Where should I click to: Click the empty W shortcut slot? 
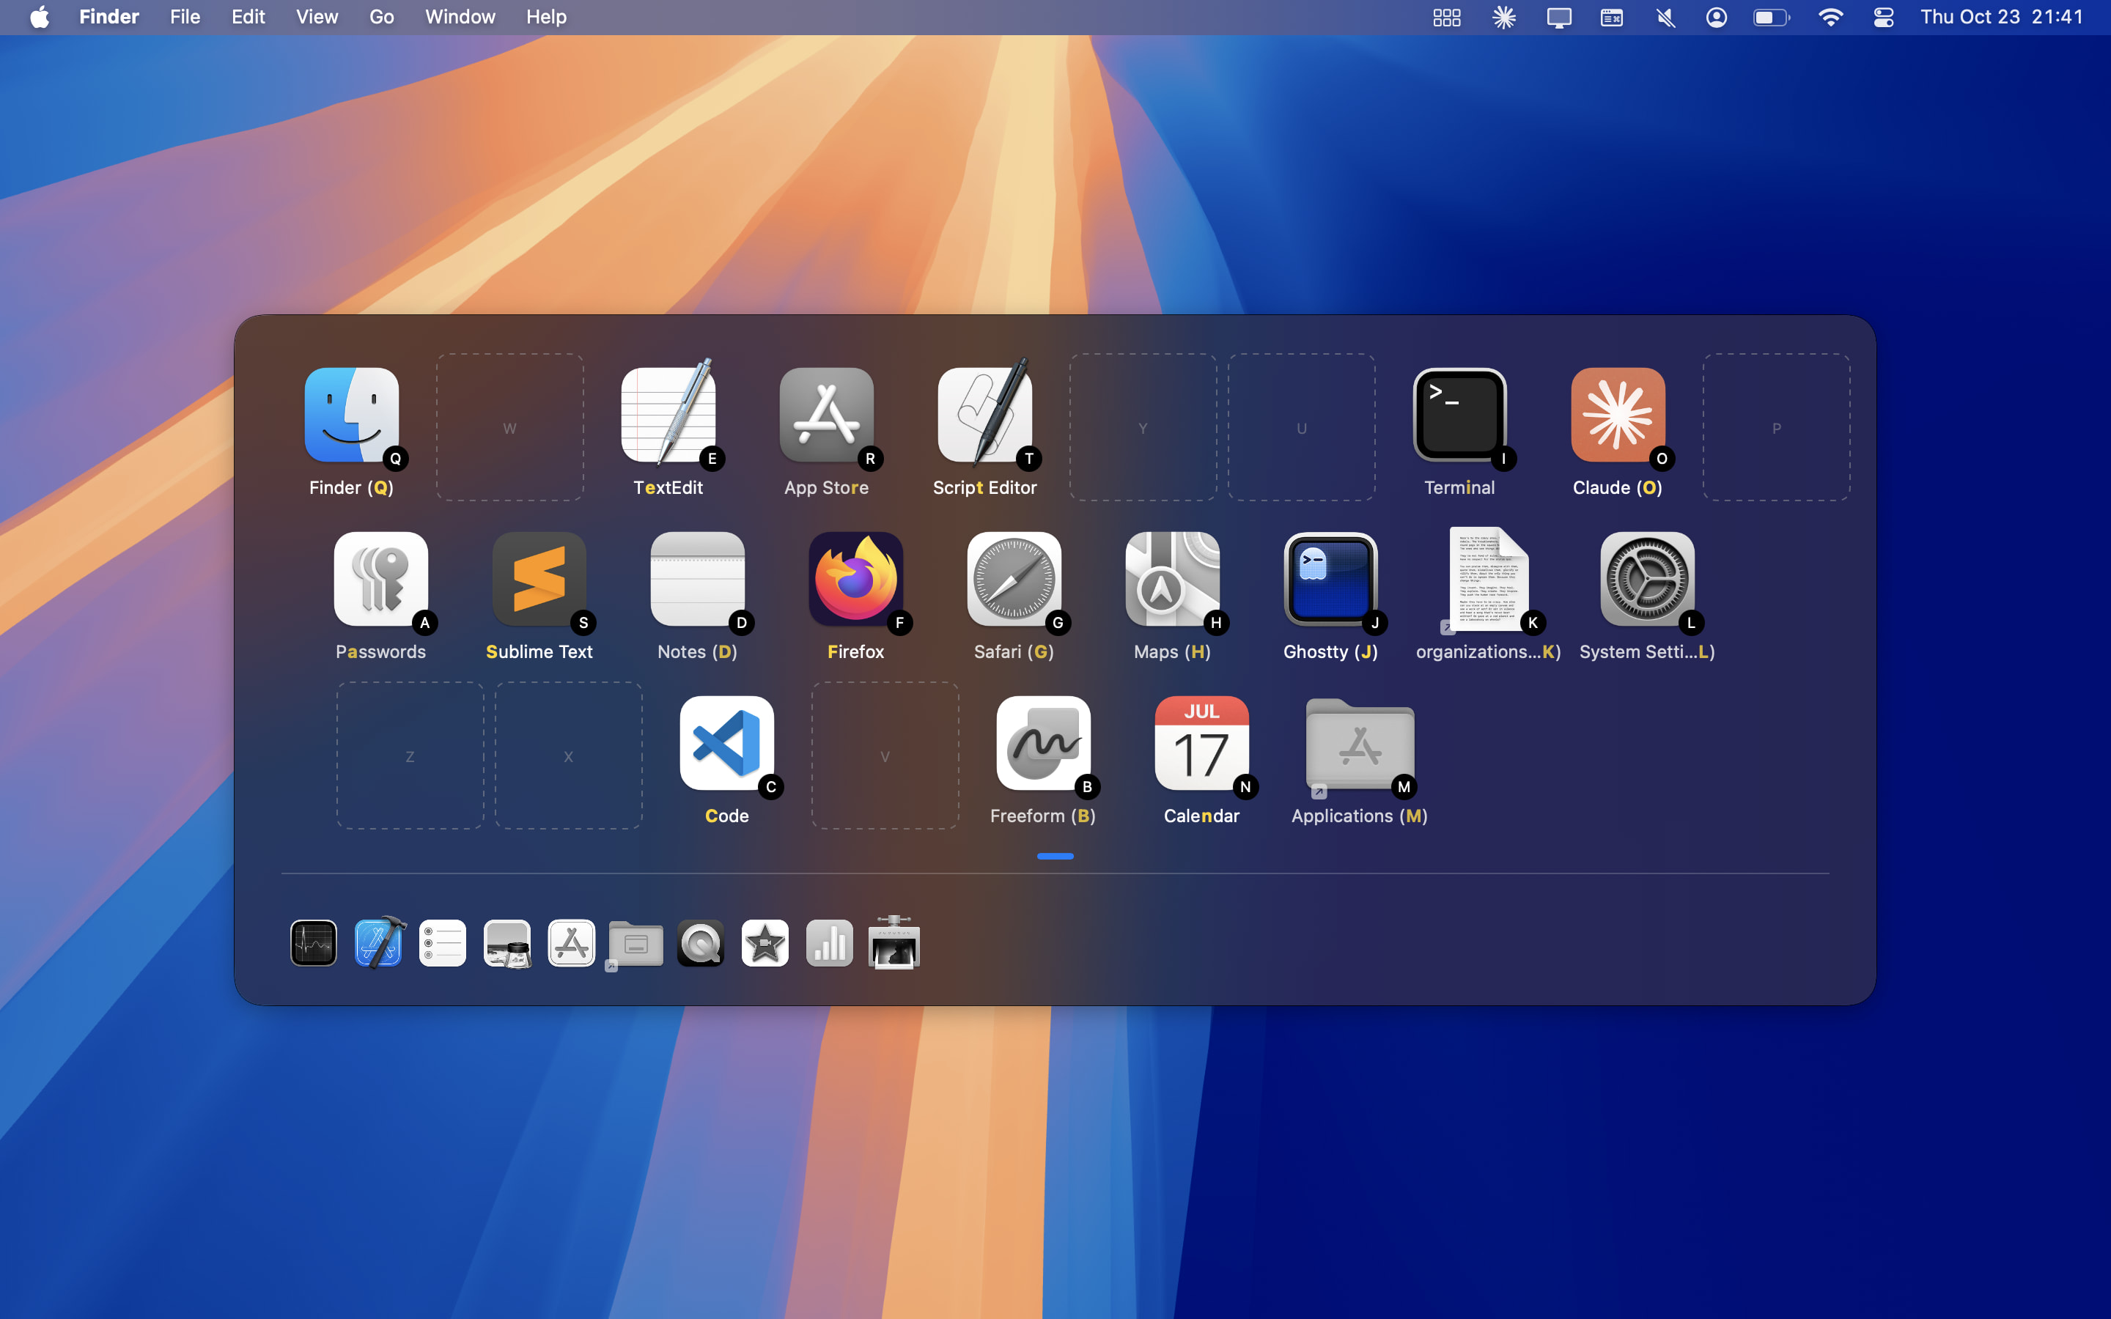coord(509,427)
